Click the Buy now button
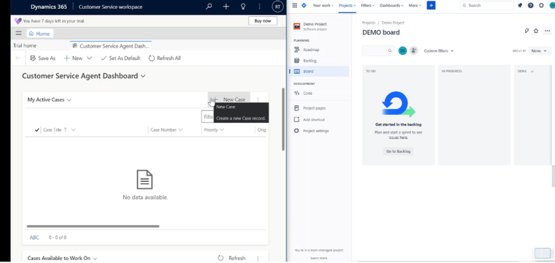The height and width of the screenshot is (263, 555). (263, 21)
